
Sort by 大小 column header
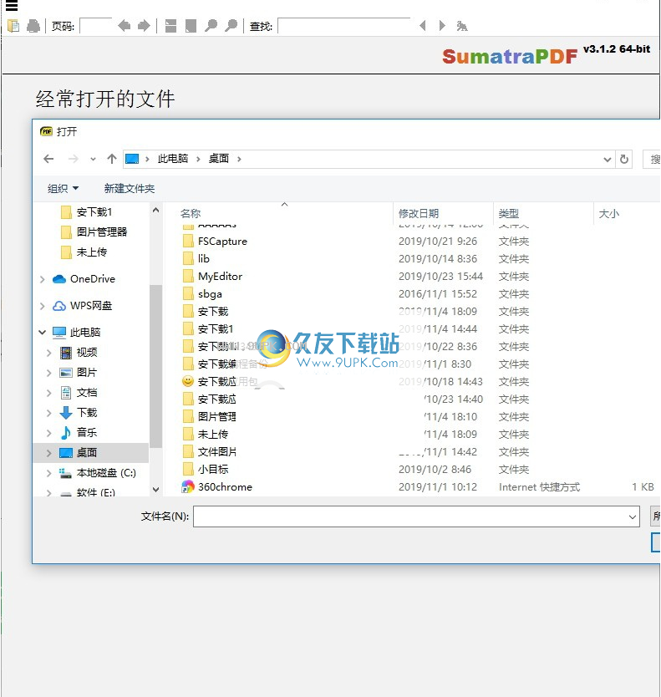tap(608, 214)
